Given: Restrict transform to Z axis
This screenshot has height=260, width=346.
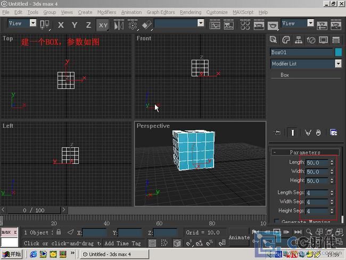Looking at the screenshot, I should [x=88, y=25].
